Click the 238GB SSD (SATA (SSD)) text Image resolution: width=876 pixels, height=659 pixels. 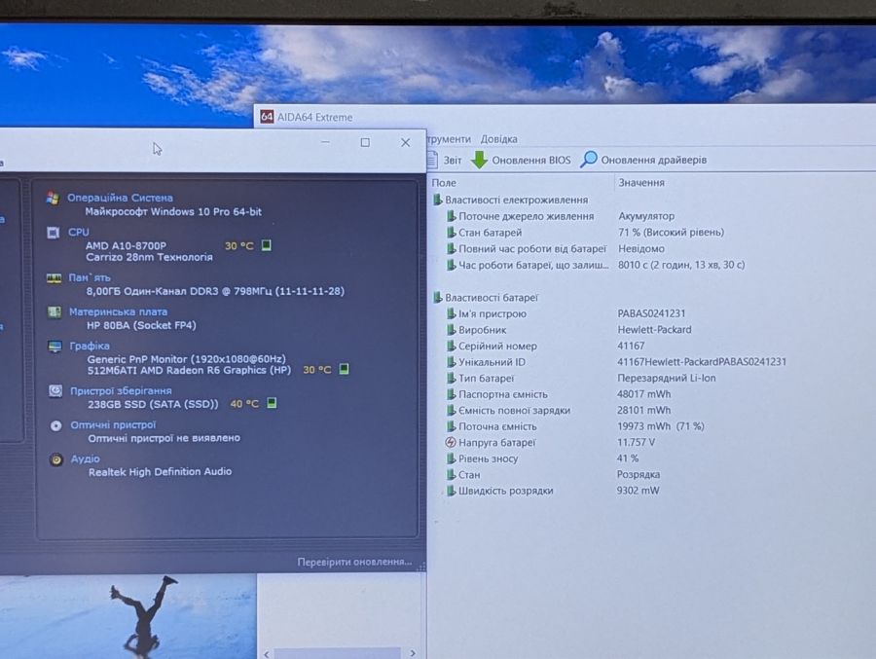[x=153, y=404]
